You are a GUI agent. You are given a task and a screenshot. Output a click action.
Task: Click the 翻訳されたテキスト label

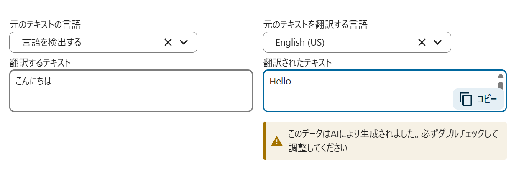coord(297,63)
